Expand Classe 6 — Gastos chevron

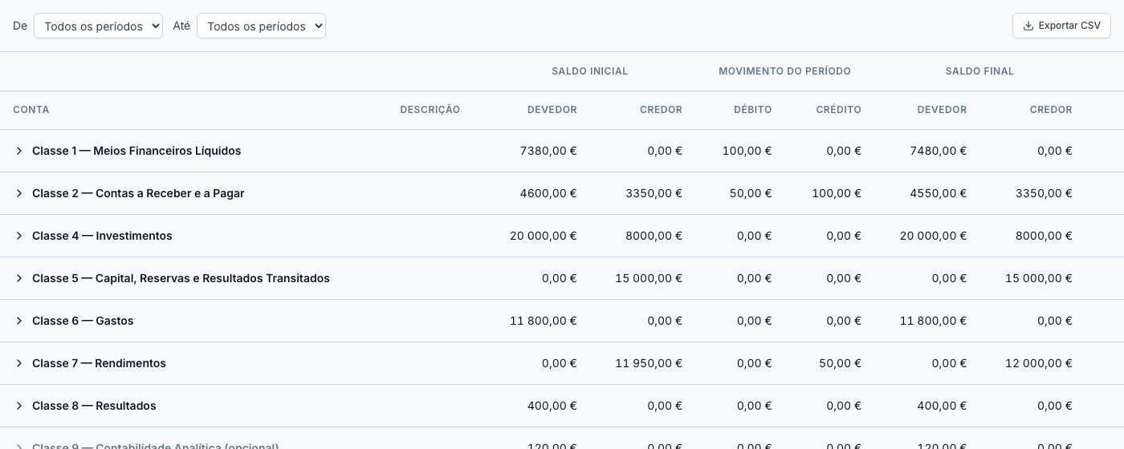click(x=19, y=321)
